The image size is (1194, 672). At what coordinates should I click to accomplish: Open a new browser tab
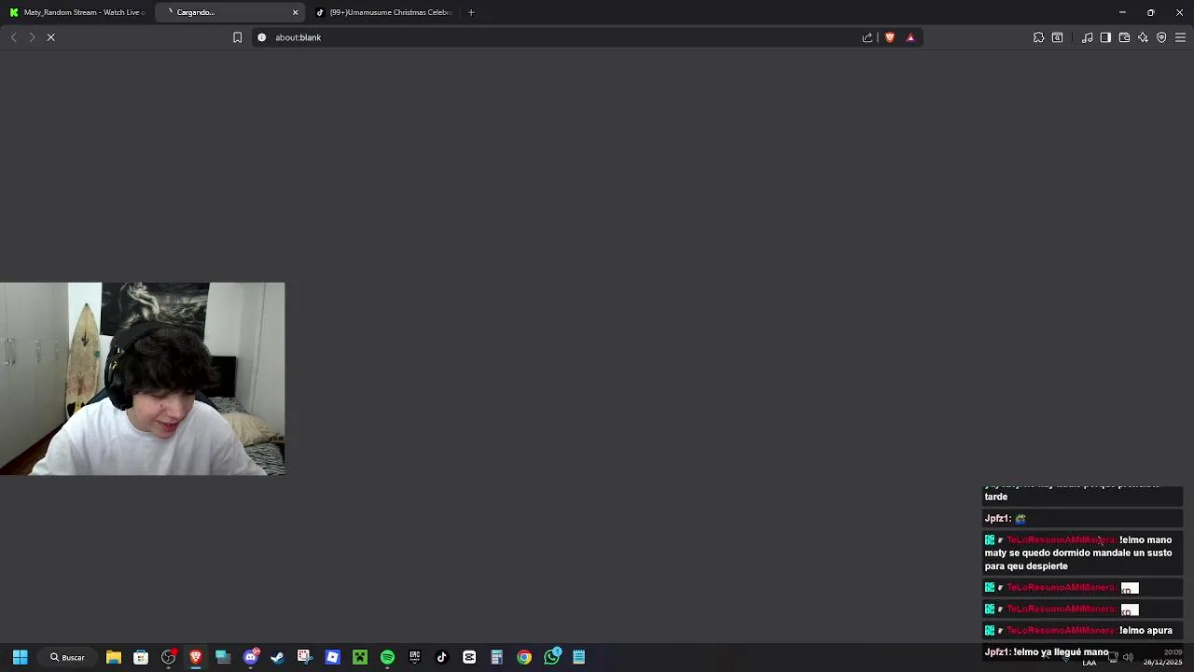(x=471, y=12)
